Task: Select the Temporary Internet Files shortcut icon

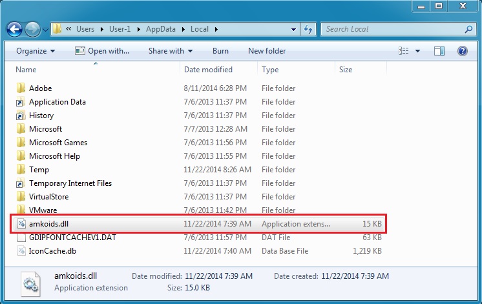Action: (x=21, y=183)
